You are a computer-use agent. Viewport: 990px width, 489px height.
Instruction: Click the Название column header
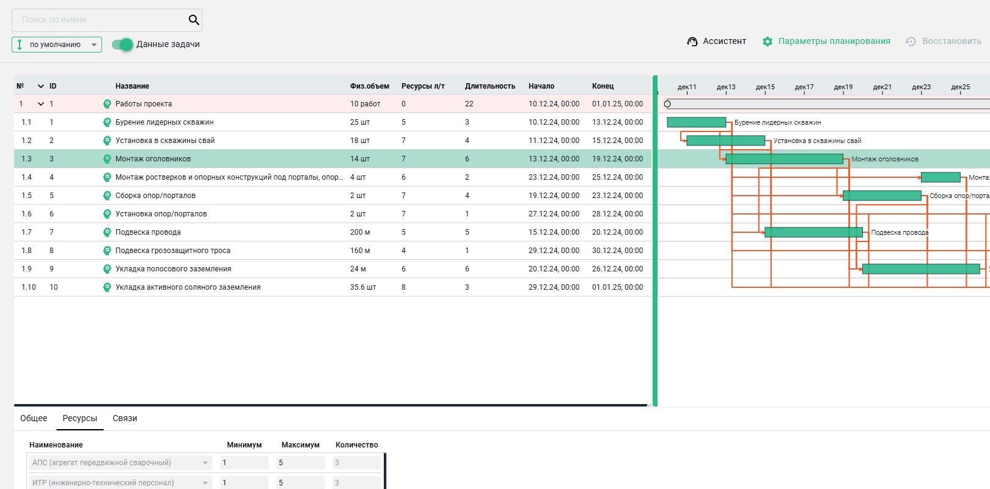coord(132,86)
